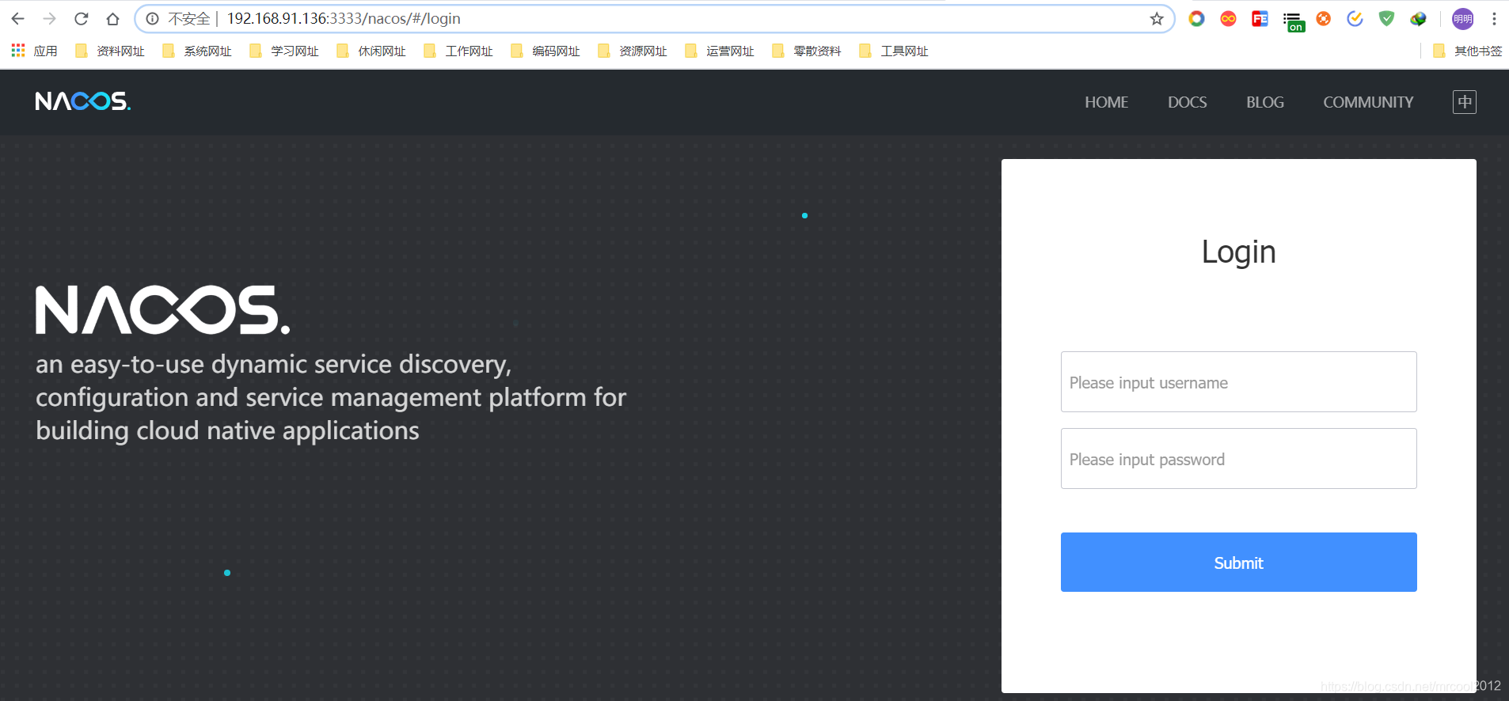Open the blue checkmark extension icon

click(1355, 18)
